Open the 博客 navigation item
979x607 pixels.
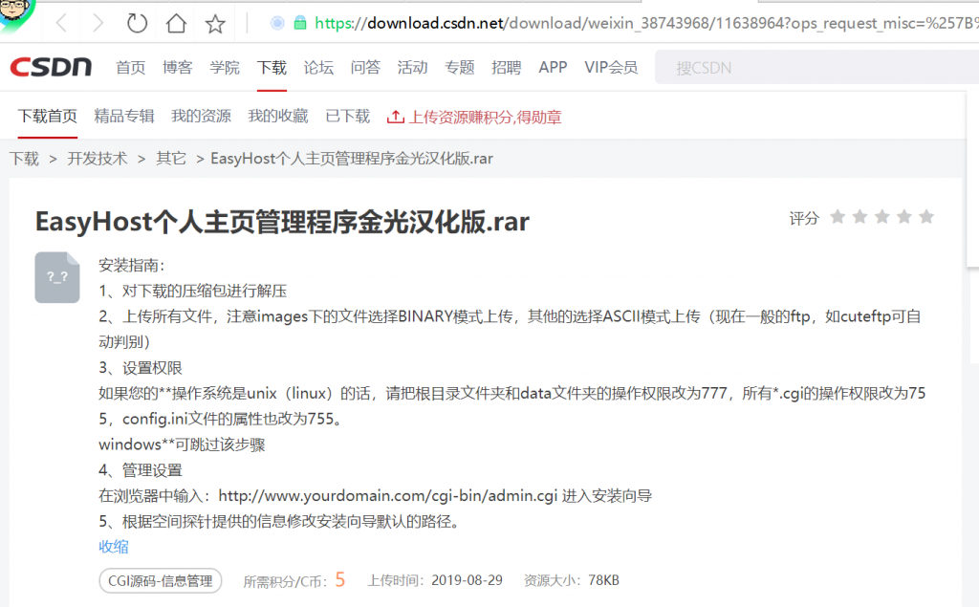click(x=177, y=68)
